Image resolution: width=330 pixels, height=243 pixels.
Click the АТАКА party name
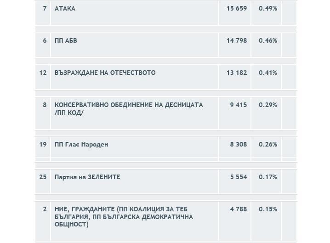tap(65, 9)
